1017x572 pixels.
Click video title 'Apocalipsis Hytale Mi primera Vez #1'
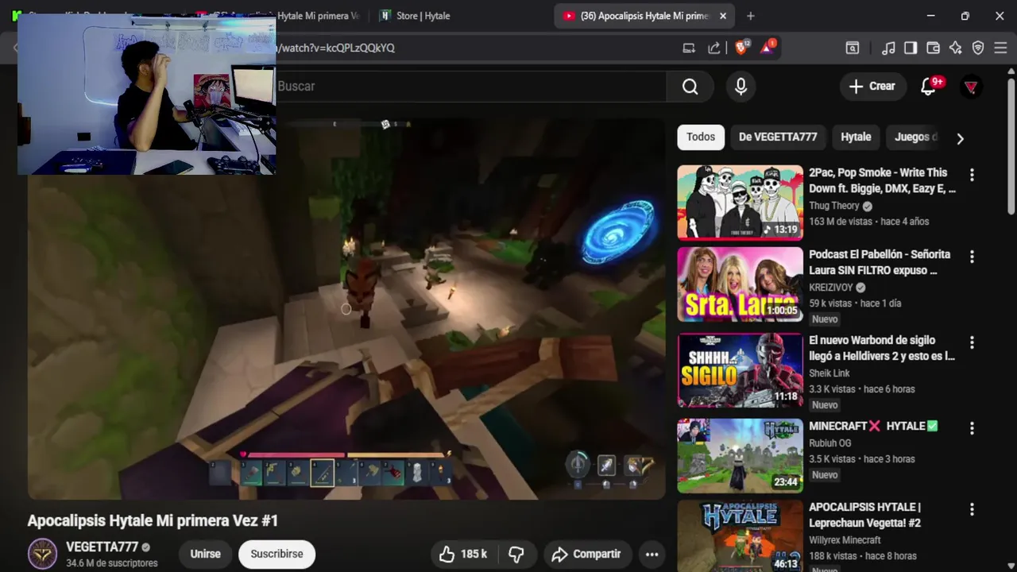(x=153, y=520)
